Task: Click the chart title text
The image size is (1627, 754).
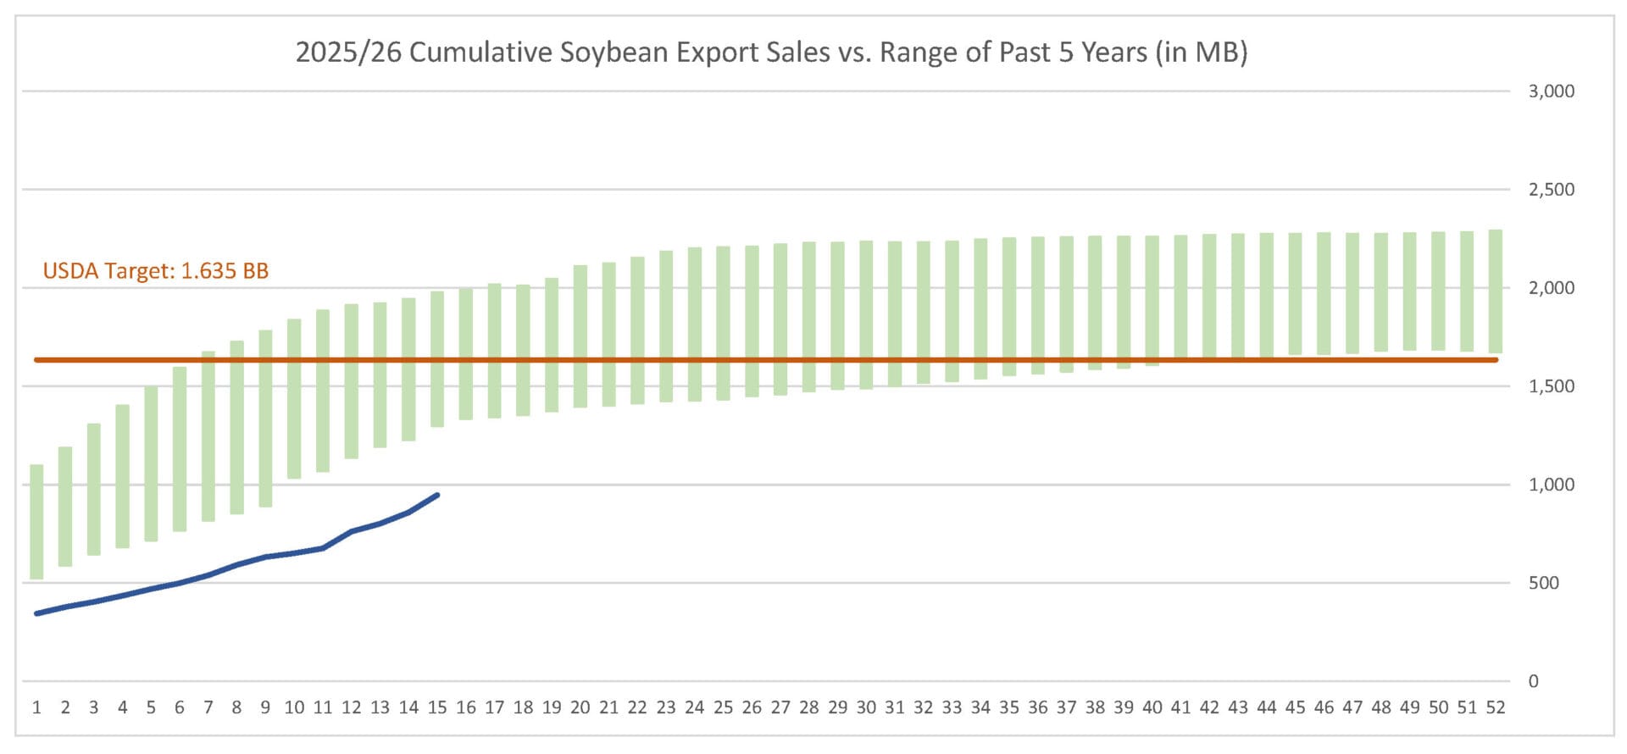Action: click(771, 53)
